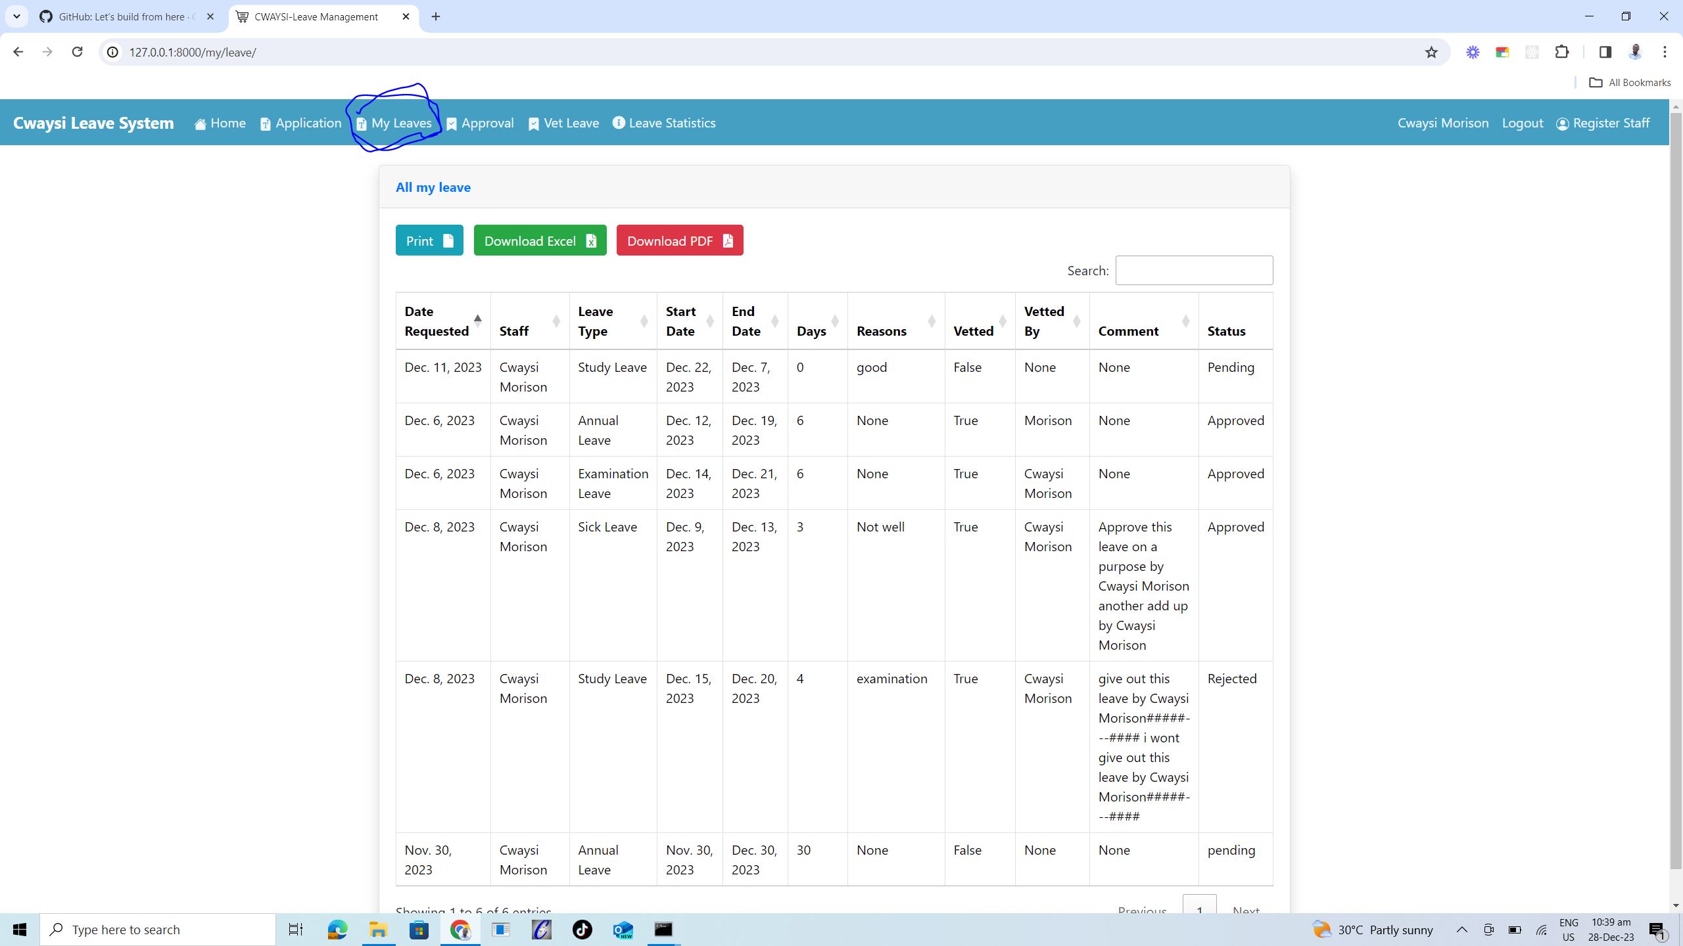Open Approval using its bookmark icon
Screen dimensions: 1683x946
pos(451,124)
